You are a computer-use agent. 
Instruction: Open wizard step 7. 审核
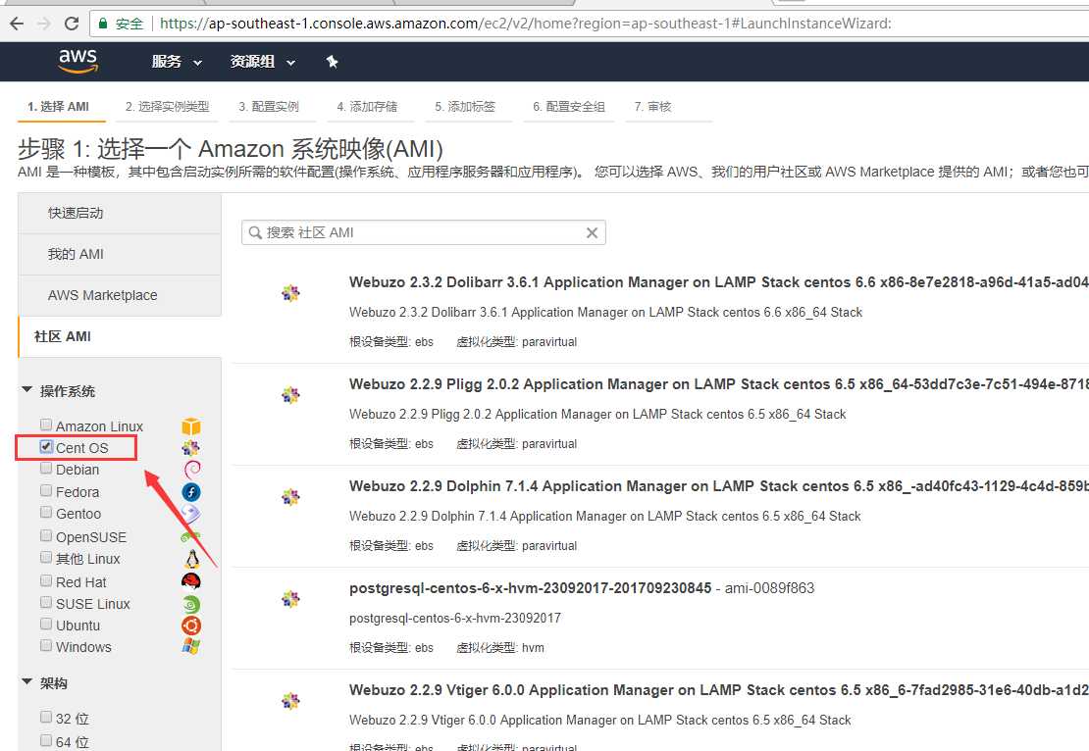(x=652, y=107)
